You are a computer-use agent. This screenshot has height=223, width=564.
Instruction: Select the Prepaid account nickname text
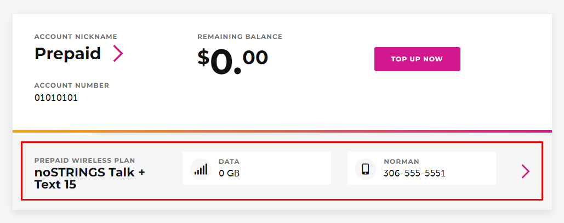(67, 53)
